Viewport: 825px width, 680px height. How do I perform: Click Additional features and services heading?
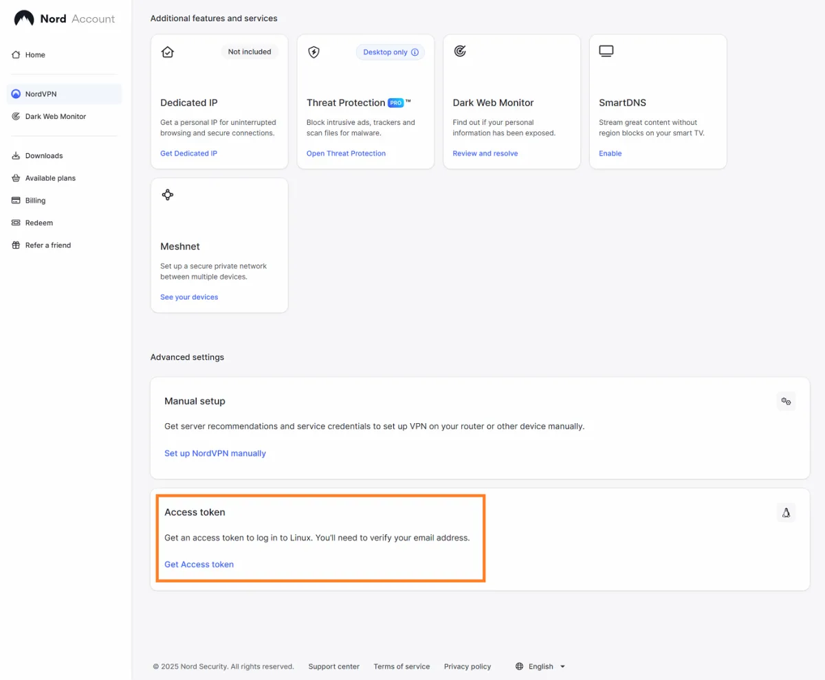point(214,18)
